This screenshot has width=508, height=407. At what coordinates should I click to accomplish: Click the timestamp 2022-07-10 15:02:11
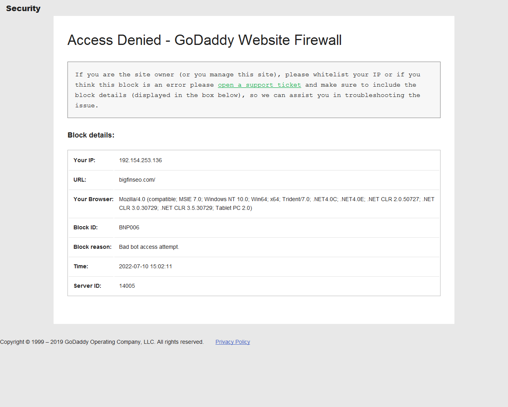pyautogui.click(x=145, y=266)
